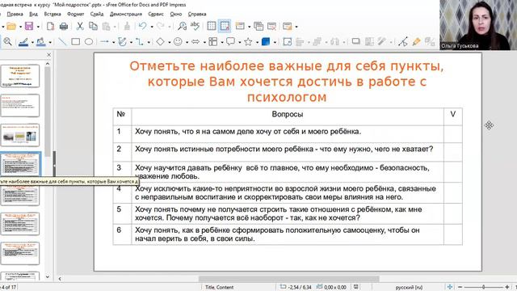This screenshot has width=517, height=291.
Task: Open dropdown arrow next to Open folder
Action: (20, 27)
